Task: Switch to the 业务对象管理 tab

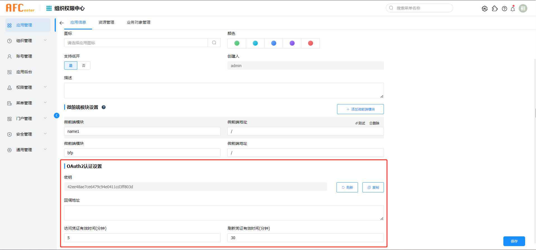Action: click(138, 22)
